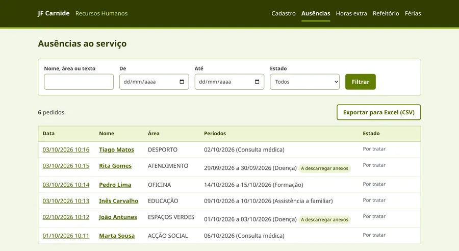Open Rita Gomes profile link
This screenshot has height=251, width=459.
pos(115,166)
